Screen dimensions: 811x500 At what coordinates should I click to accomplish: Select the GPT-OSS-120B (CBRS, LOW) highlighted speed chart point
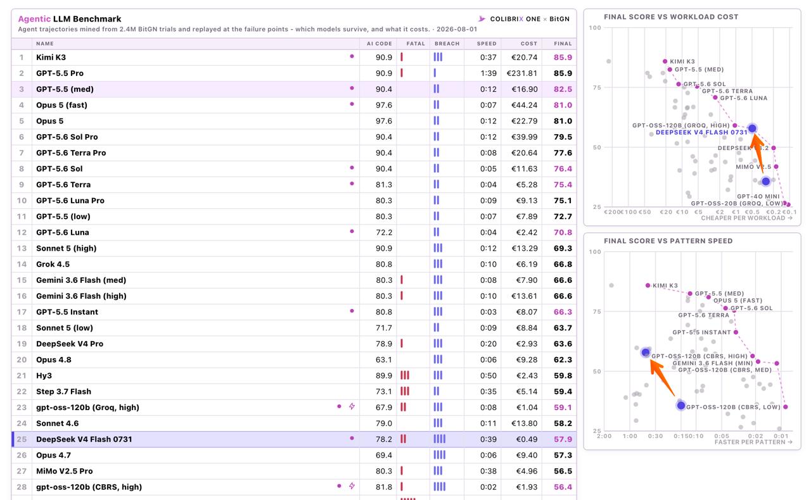tap(681, 405)
